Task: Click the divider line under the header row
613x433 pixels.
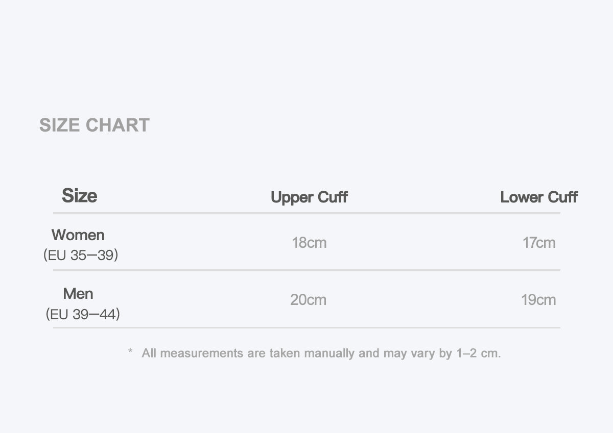Action: pyautogui.click(x=306, y=213)
